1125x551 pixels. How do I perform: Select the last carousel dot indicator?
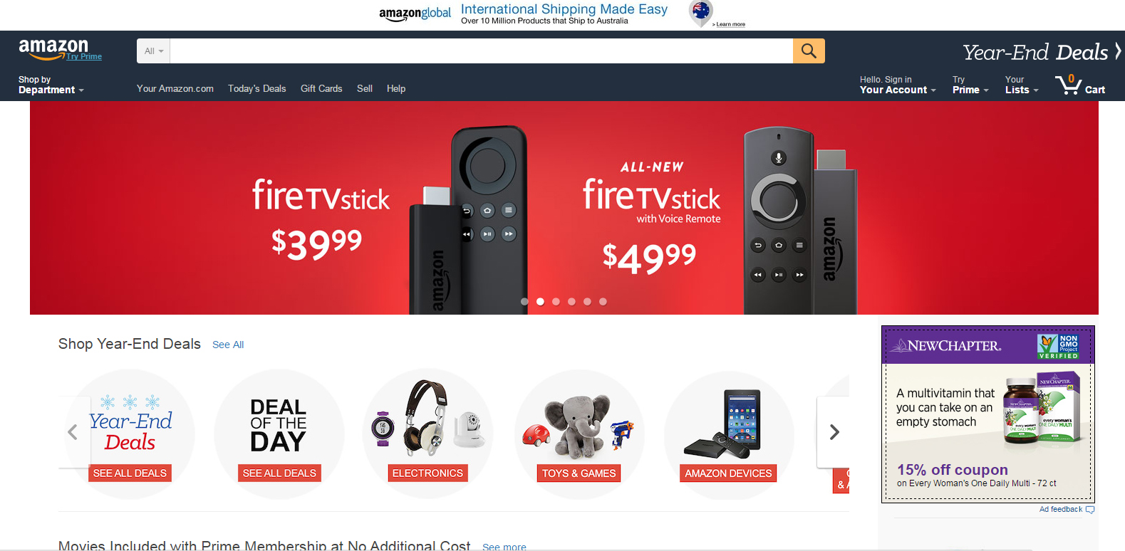point(603,302)
